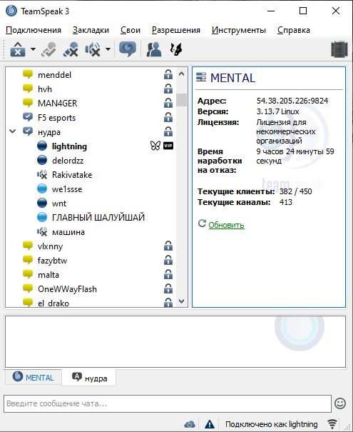The image size is (353, 432).
Task: Select user delordzz
Action: pos(68,161)
